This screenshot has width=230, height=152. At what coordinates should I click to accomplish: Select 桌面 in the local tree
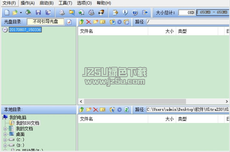click(x=20, y=134)
